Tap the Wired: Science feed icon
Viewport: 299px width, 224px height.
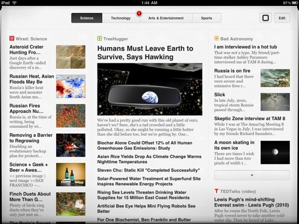[12, 38]
